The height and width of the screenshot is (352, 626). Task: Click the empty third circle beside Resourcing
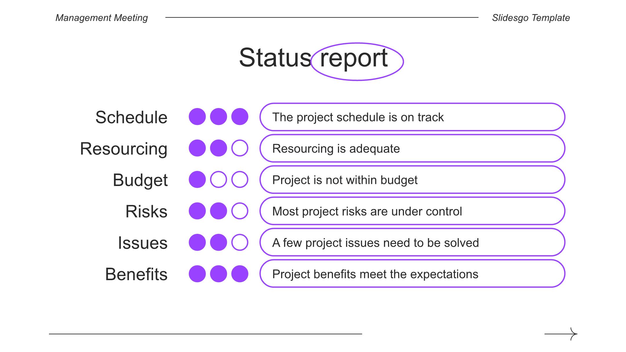(240, 148)
